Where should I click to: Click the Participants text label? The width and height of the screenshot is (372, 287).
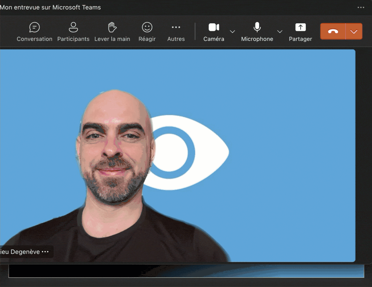click(x=73, y=39)
